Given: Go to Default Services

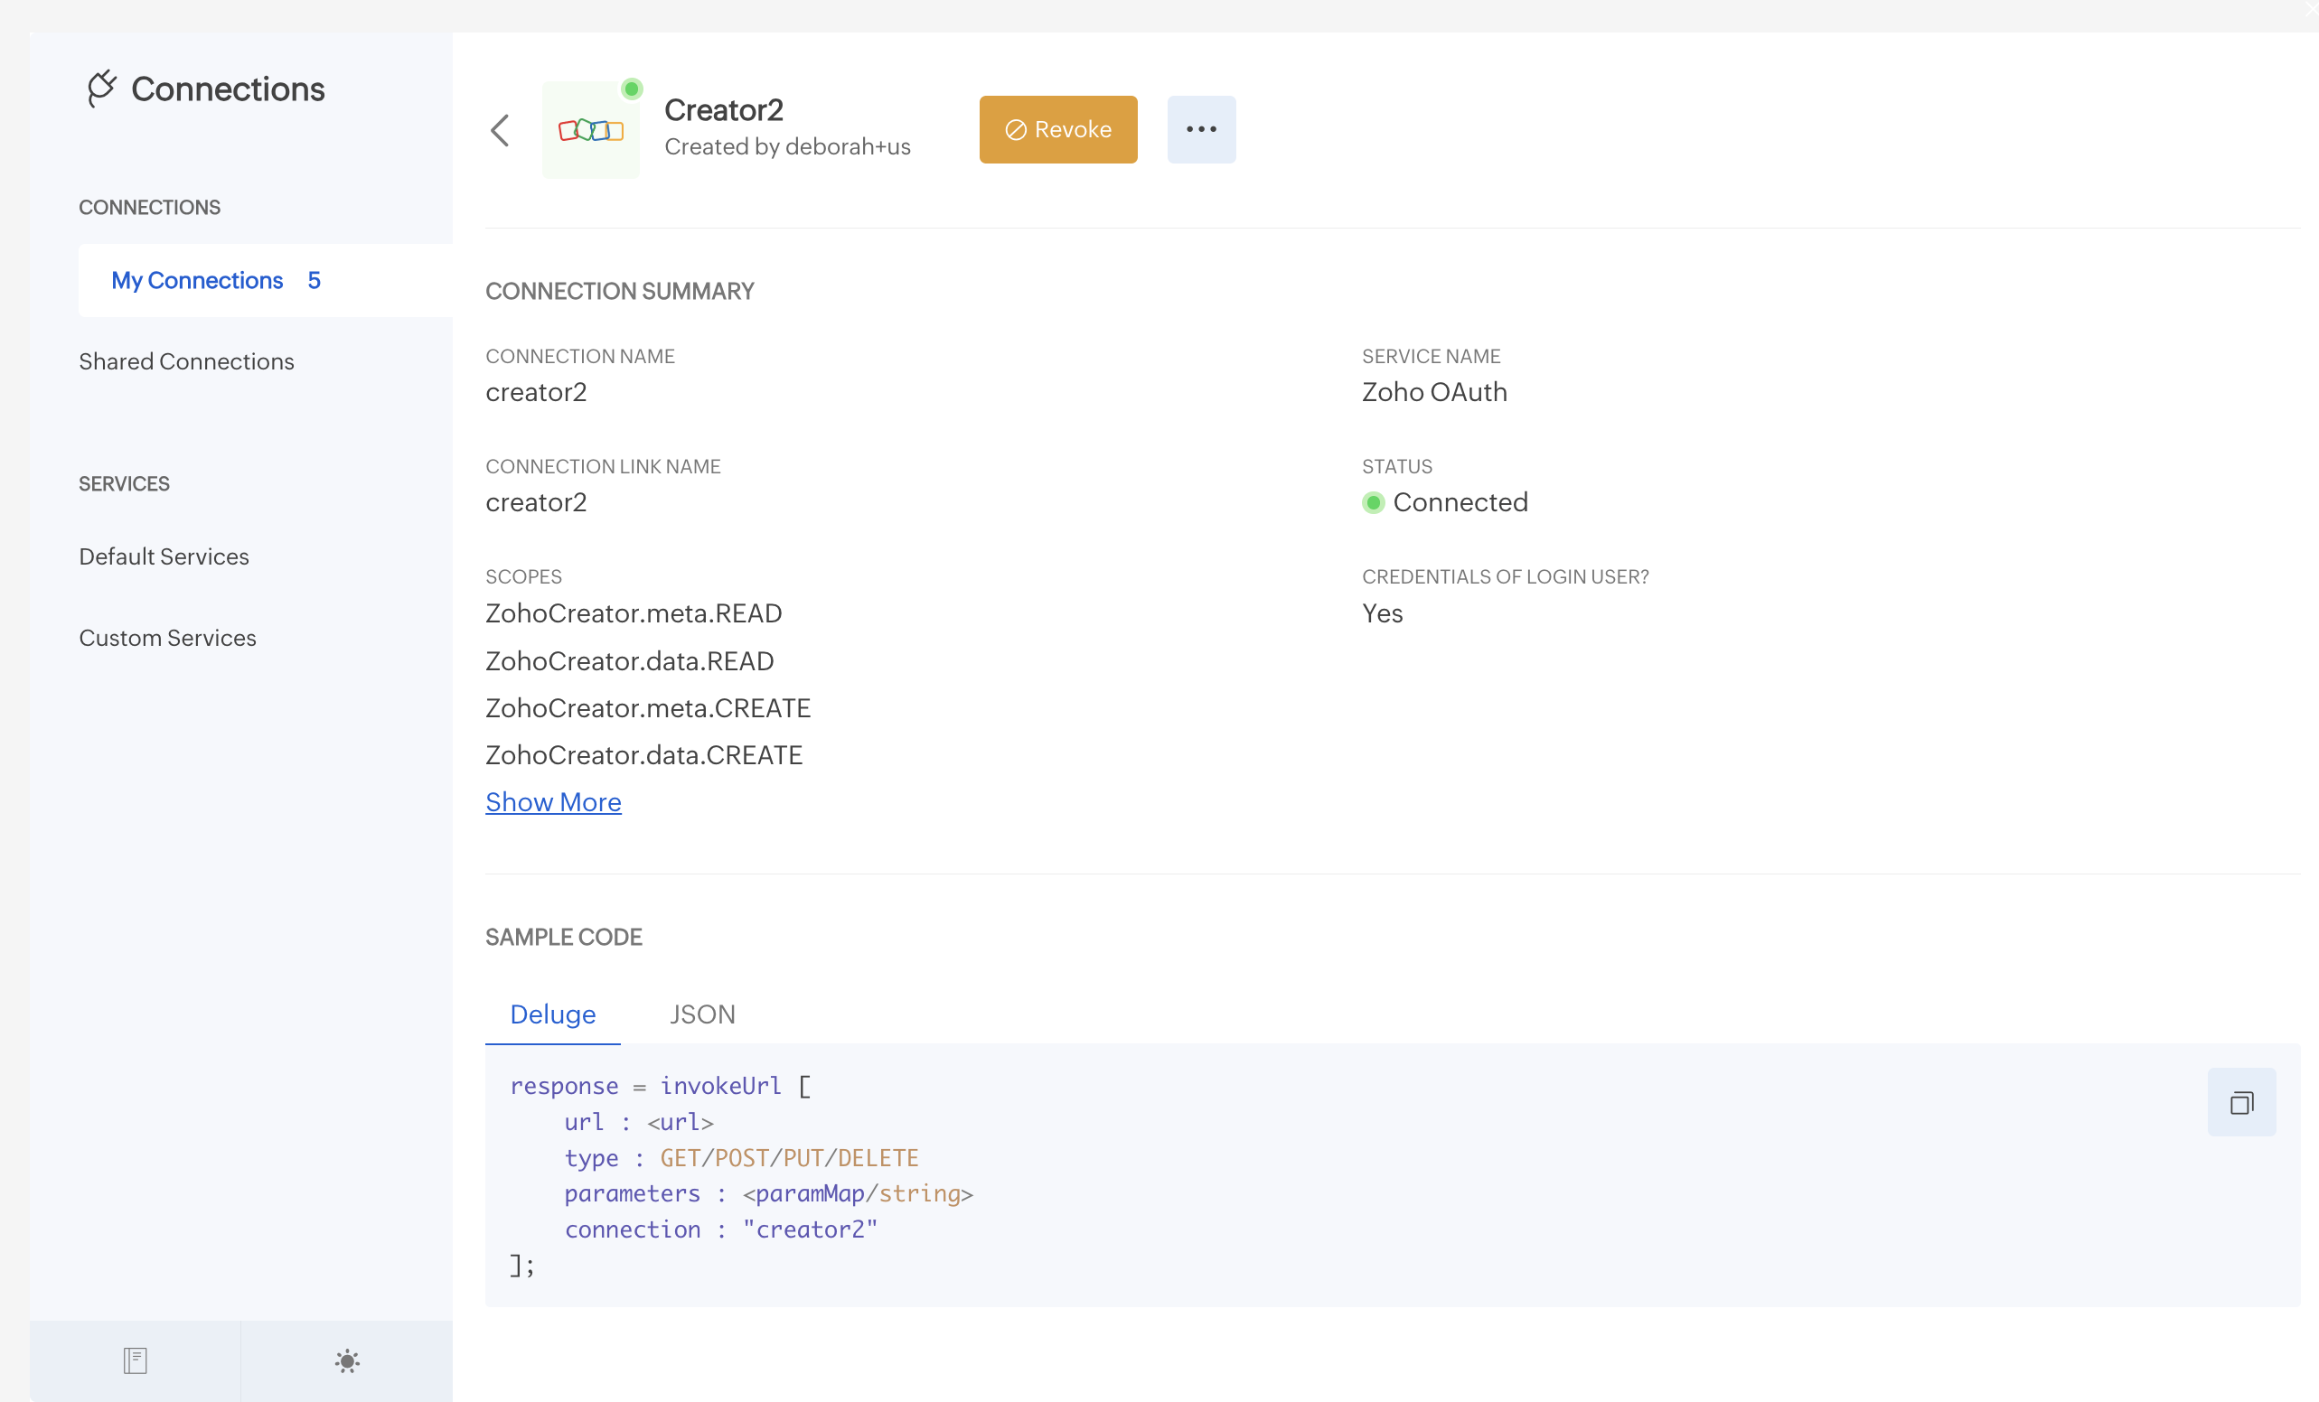Looking at the screenshot, I should [x=164, y=556].
